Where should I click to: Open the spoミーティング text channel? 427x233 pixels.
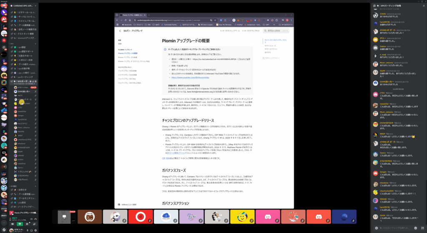click(x=23, y=77)
